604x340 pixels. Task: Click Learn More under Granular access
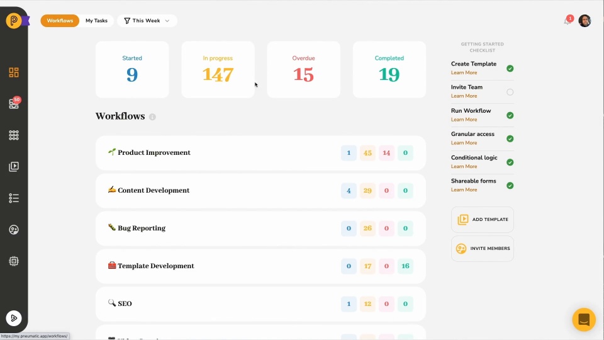tap(464, 143)
